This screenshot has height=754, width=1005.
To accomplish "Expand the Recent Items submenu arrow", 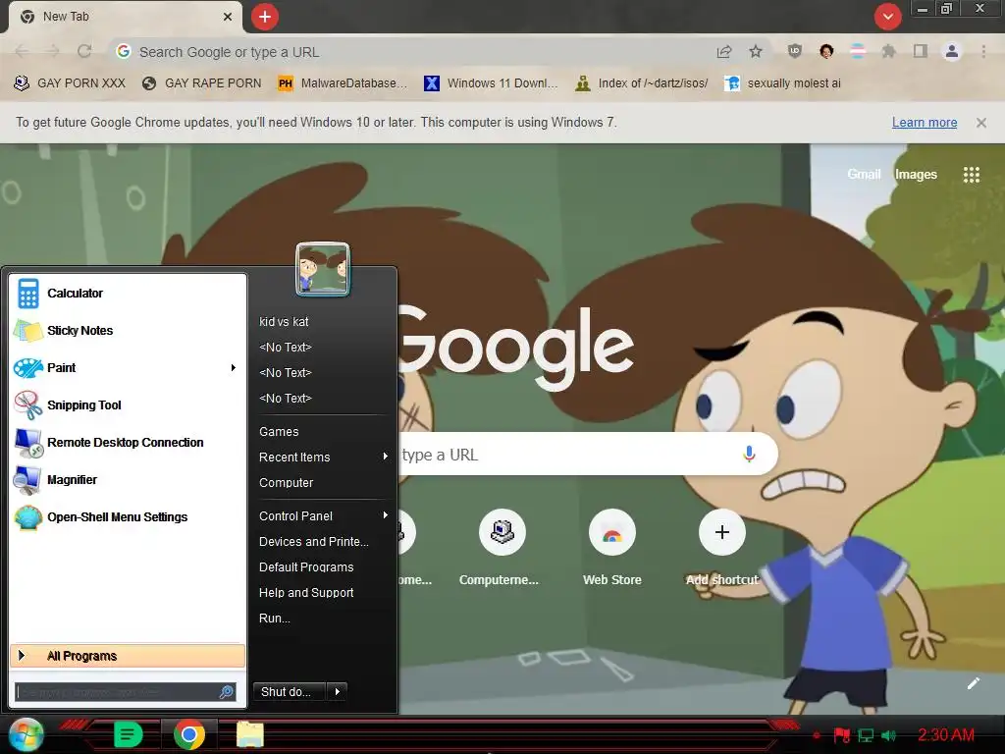I will (x=385, y=457).
